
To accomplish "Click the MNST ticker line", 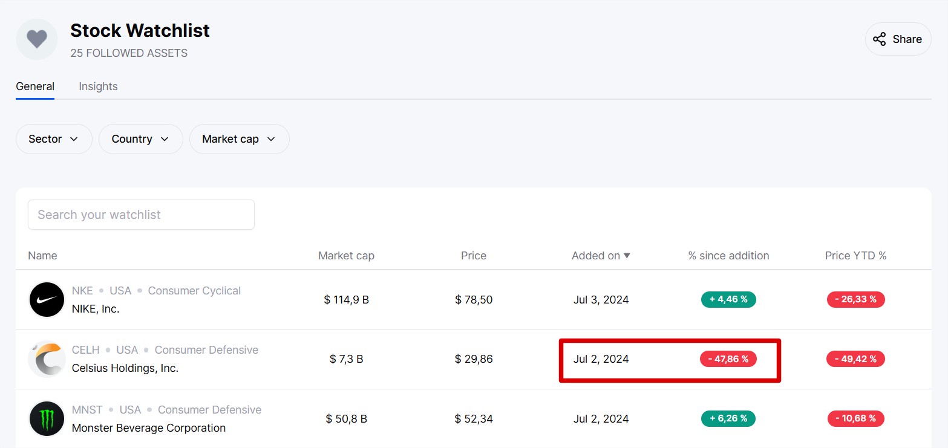I will pyautogui.click(x=166, y=410).
